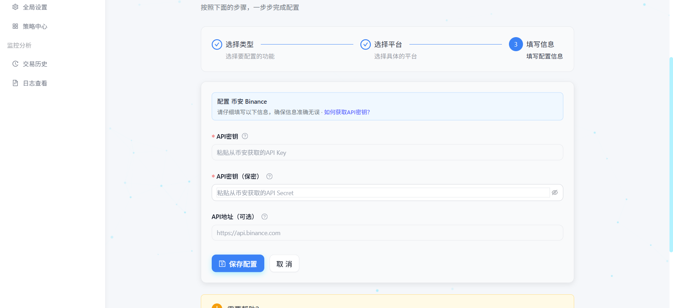Click the 日志查看 document icon

point(15,83)
